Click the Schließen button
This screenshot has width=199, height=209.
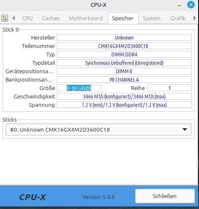pos(165,196)
